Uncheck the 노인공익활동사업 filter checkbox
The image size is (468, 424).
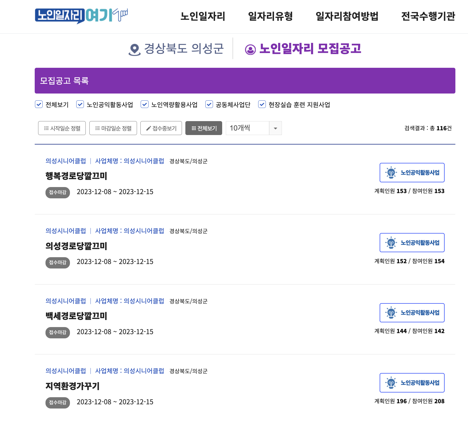tap(80, 104)
